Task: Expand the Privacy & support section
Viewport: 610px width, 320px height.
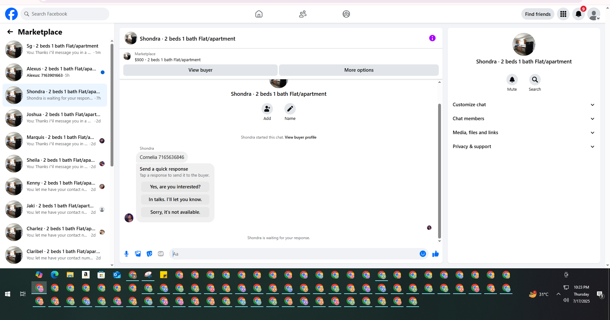Action: coord(524,147)
